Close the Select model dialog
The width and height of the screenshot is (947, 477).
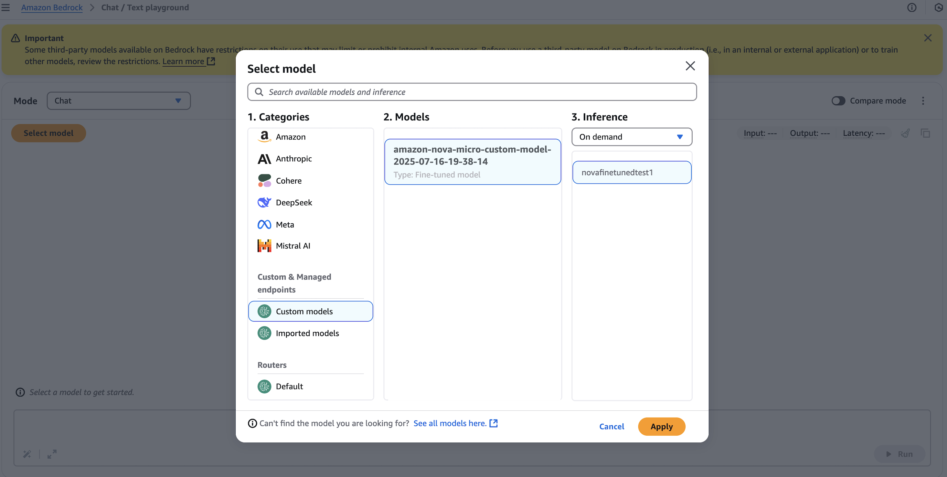click(x=690, y=66)
